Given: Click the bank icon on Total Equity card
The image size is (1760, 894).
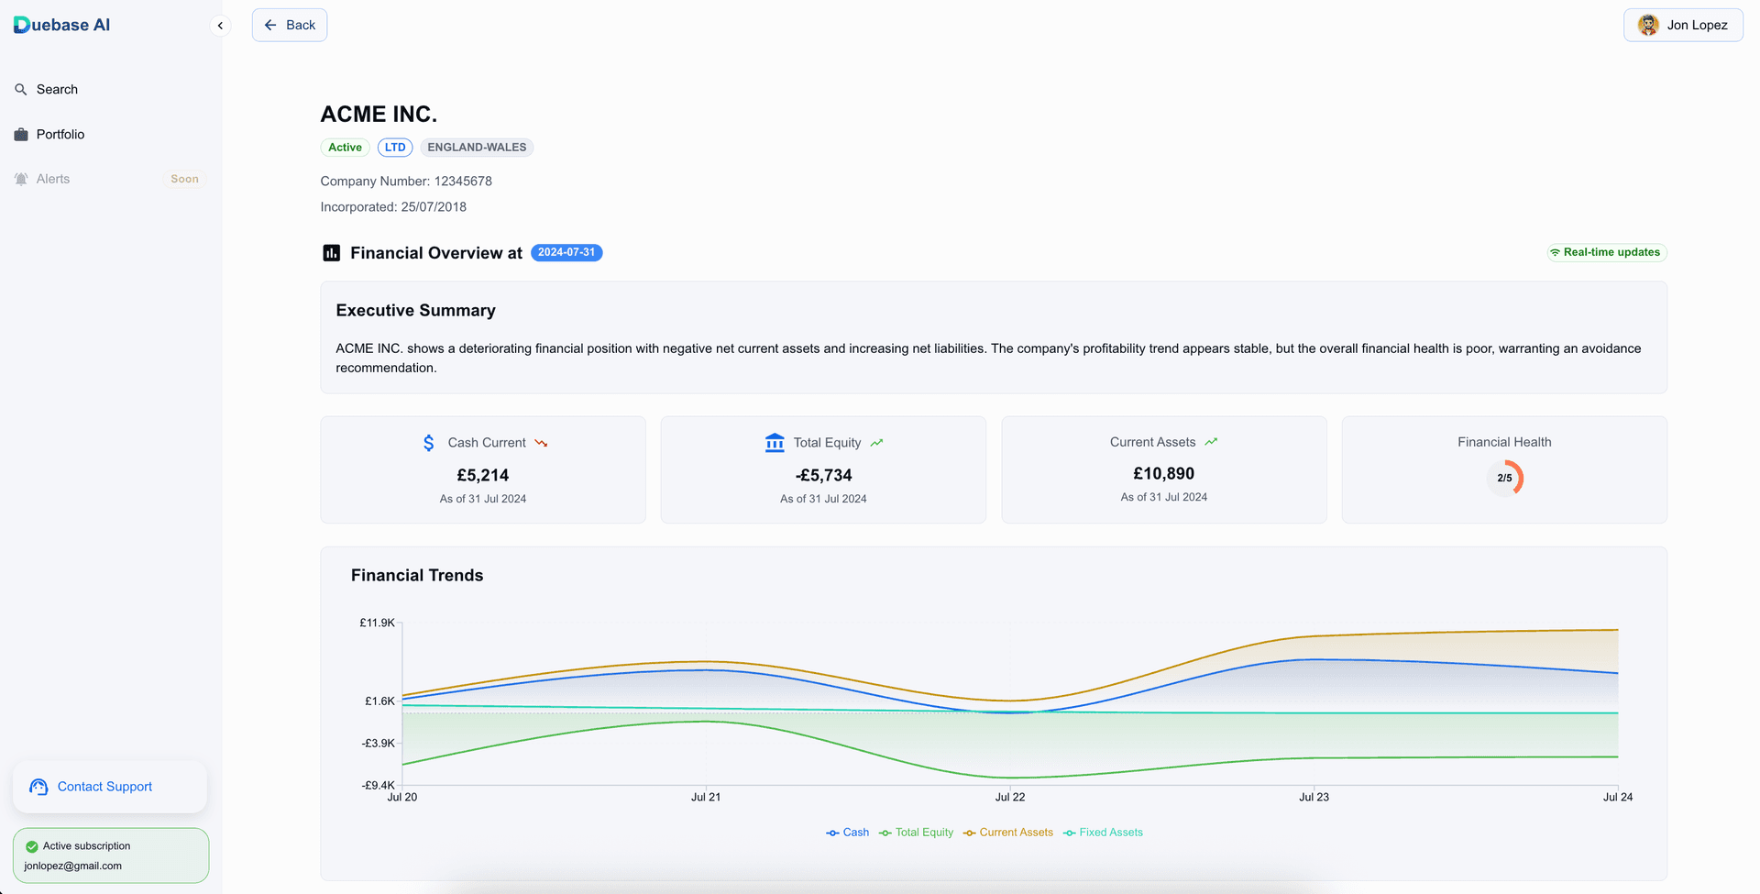Looking at the screenshot, I should (x=774, y=442).
